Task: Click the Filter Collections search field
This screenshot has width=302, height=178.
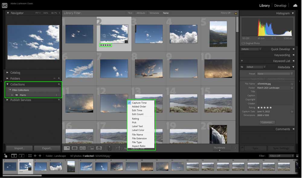Action: 34,90
